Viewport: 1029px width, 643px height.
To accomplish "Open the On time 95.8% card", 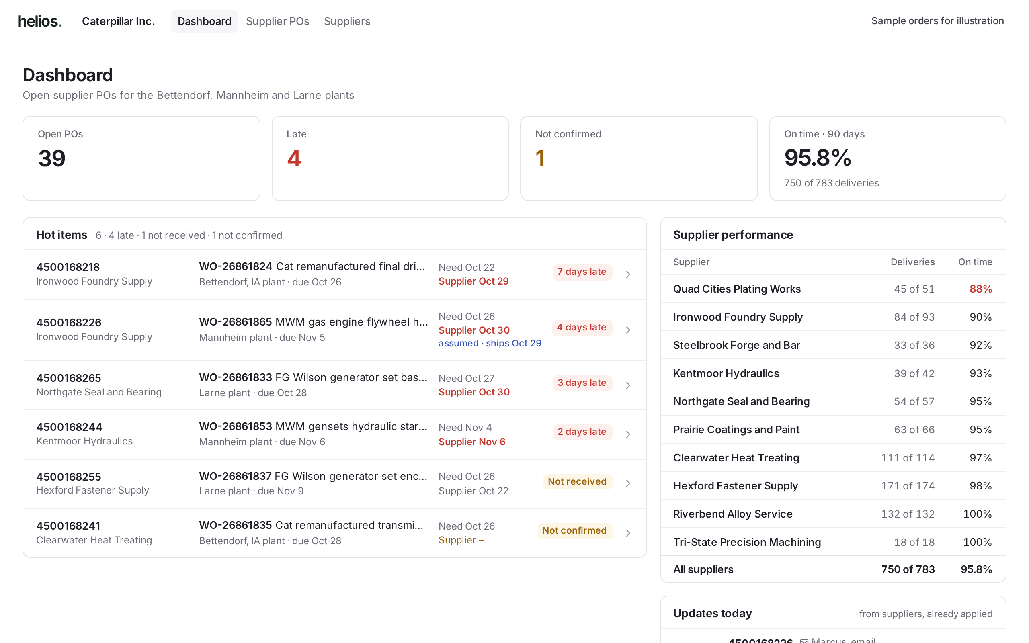I will [888, 158].
